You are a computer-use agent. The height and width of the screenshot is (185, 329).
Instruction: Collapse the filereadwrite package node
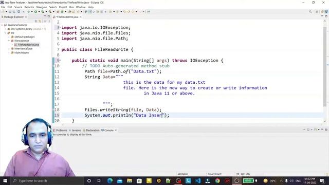point(9,41)
